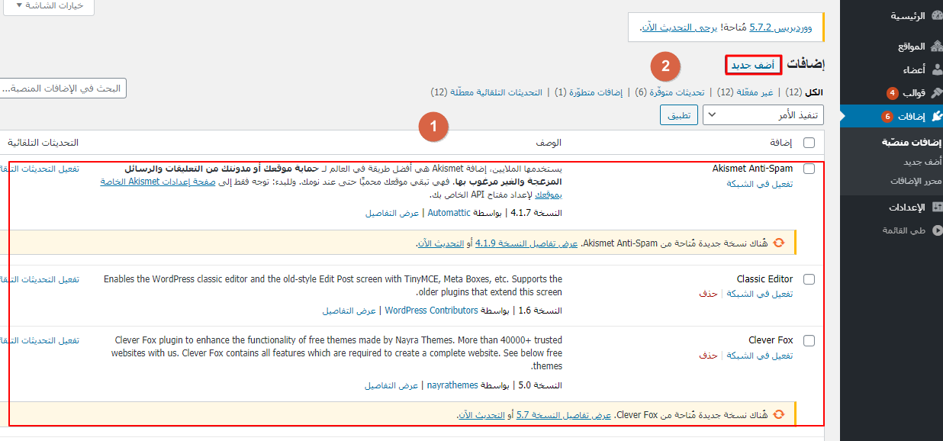943x441 pixels.
Task: Click the الوصف description column header
Action: (x=549, y=143)
